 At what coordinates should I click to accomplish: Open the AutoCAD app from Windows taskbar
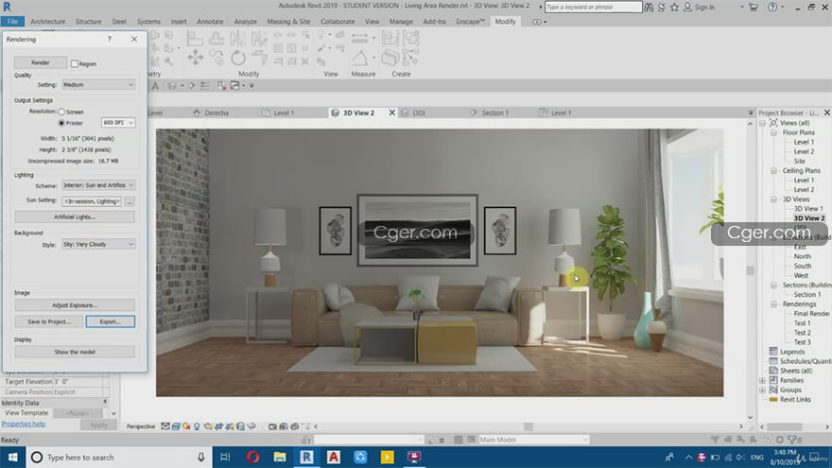point(334,457)
